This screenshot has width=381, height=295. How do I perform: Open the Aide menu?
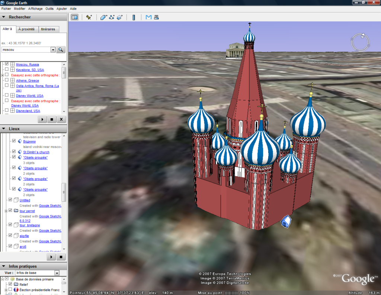click(73, 9)
